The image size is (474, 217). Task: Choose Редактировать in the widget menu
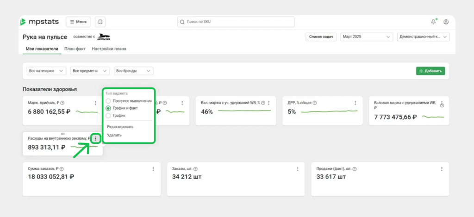(x=120, y=127)
